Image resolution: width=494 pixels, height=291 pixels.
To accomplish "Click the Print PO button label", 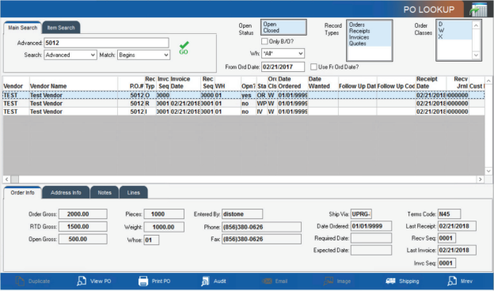I will pos(161,282).
